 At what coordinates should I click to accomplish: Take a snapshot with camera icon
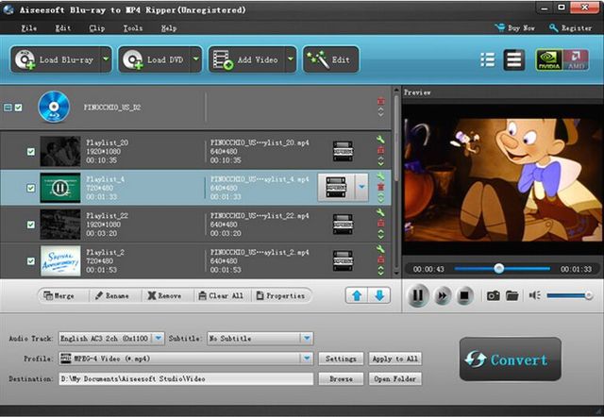coord(493,295)
